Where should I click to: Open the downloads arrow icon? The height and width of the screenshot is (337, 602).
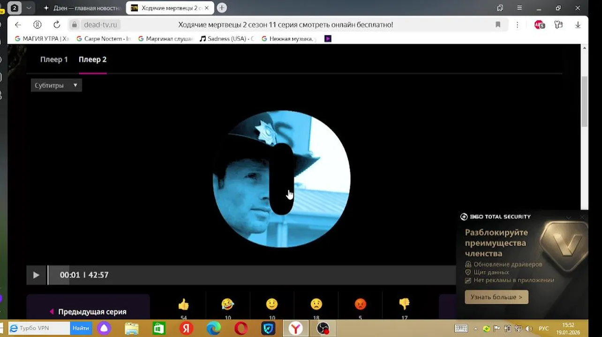pyautogui.click(x=578, y=25)
